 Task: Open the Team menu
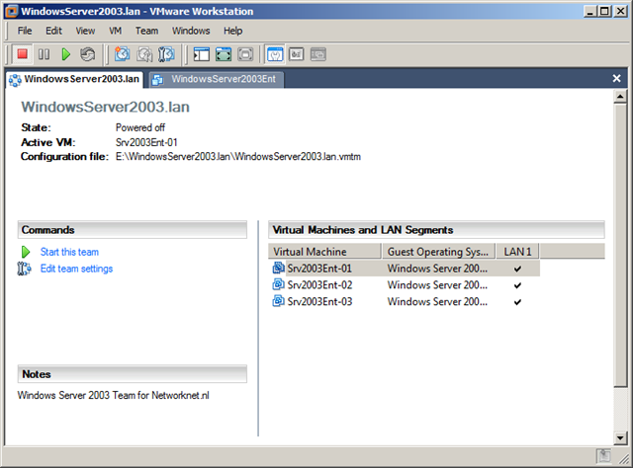pos(147,31)
